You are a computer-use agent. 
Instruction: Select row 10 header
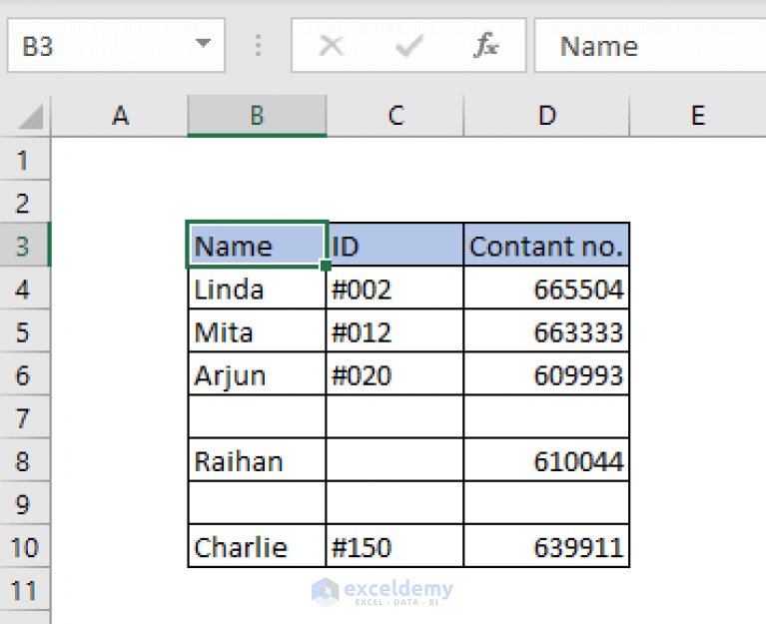pyautogui.click(x=24, y=545)
